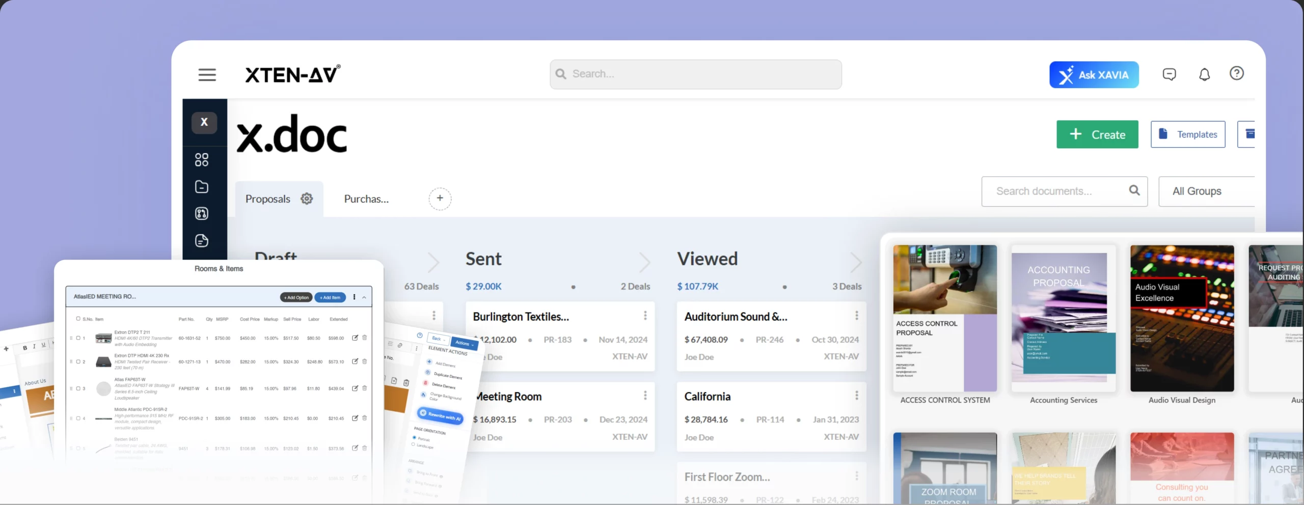Switch to the Purchas... tab
This screenshot has width=1304, height=505.
point(366,199)
